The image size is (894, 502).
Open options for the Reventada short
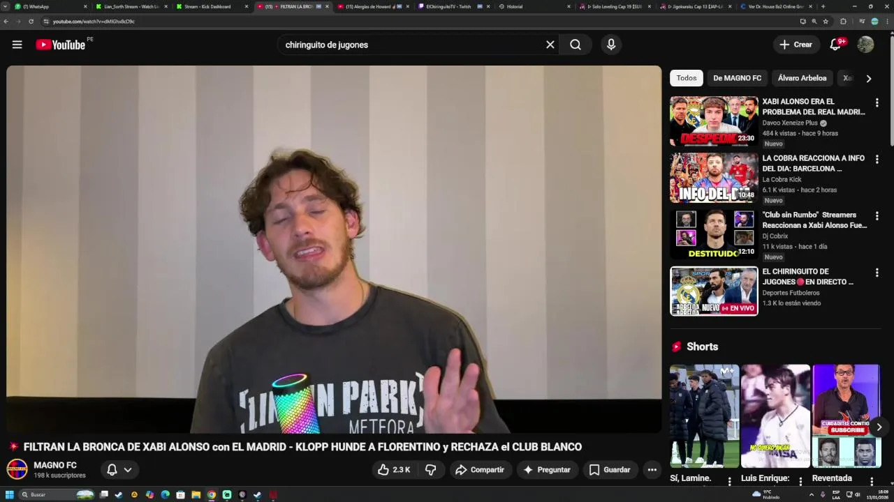point(872,481)
